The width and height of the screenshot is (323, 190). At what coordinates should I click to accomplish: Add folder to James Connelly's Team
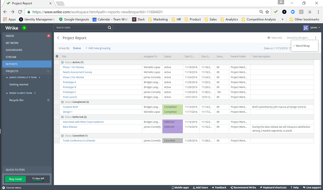39,77
